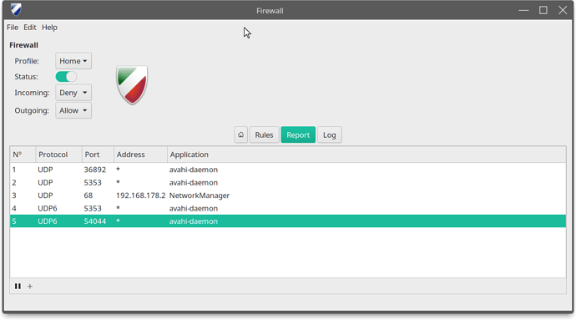Click the home icon tab button
This screenshot has height=320, width=576.
click(x=240, y=135)
